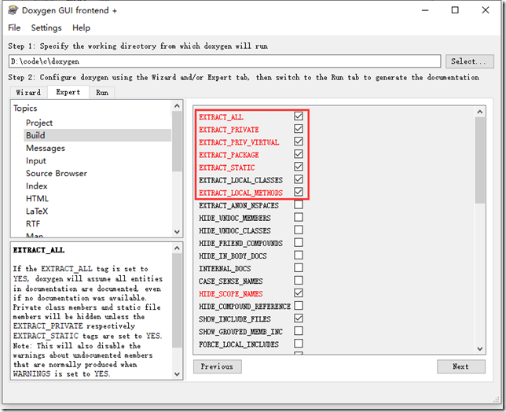The image size is (506, 412).
Task: Uncheck the EXTRACT_LOCAL_CLASSES checkbox
Action: (x=299, y=179)
